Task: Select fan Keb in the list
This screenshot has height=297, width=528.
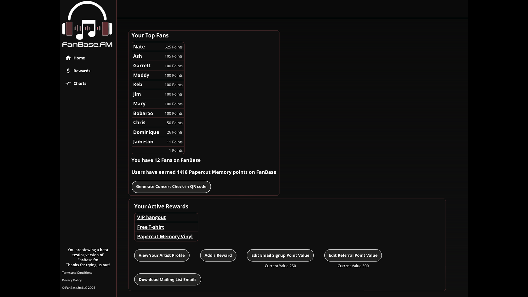Action: (138, 85)
